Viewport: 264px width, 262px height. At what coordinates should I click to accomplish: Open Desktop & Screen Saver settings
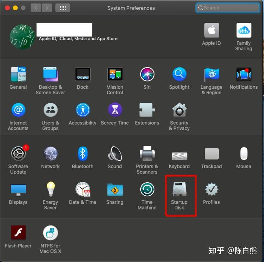50,74
